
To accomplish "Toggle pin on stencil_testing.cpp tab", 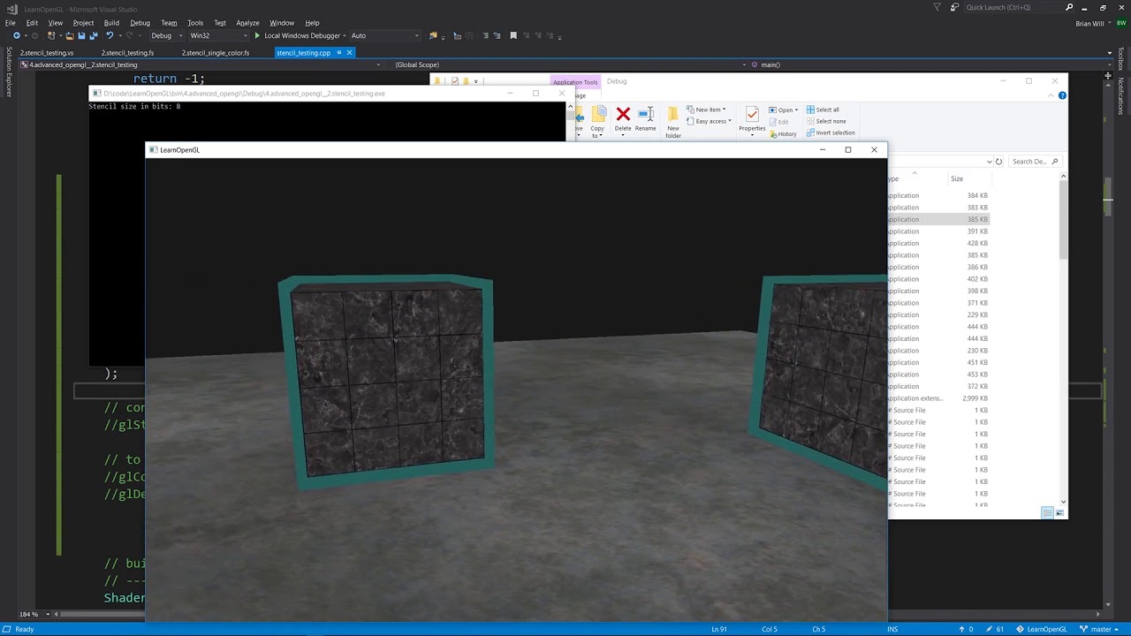I will tap(338, 53).
